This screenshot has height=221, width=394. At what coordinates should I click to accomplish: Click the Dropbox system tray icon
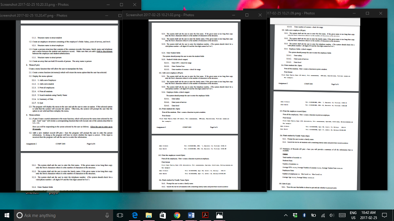click(x=295, y=215)
